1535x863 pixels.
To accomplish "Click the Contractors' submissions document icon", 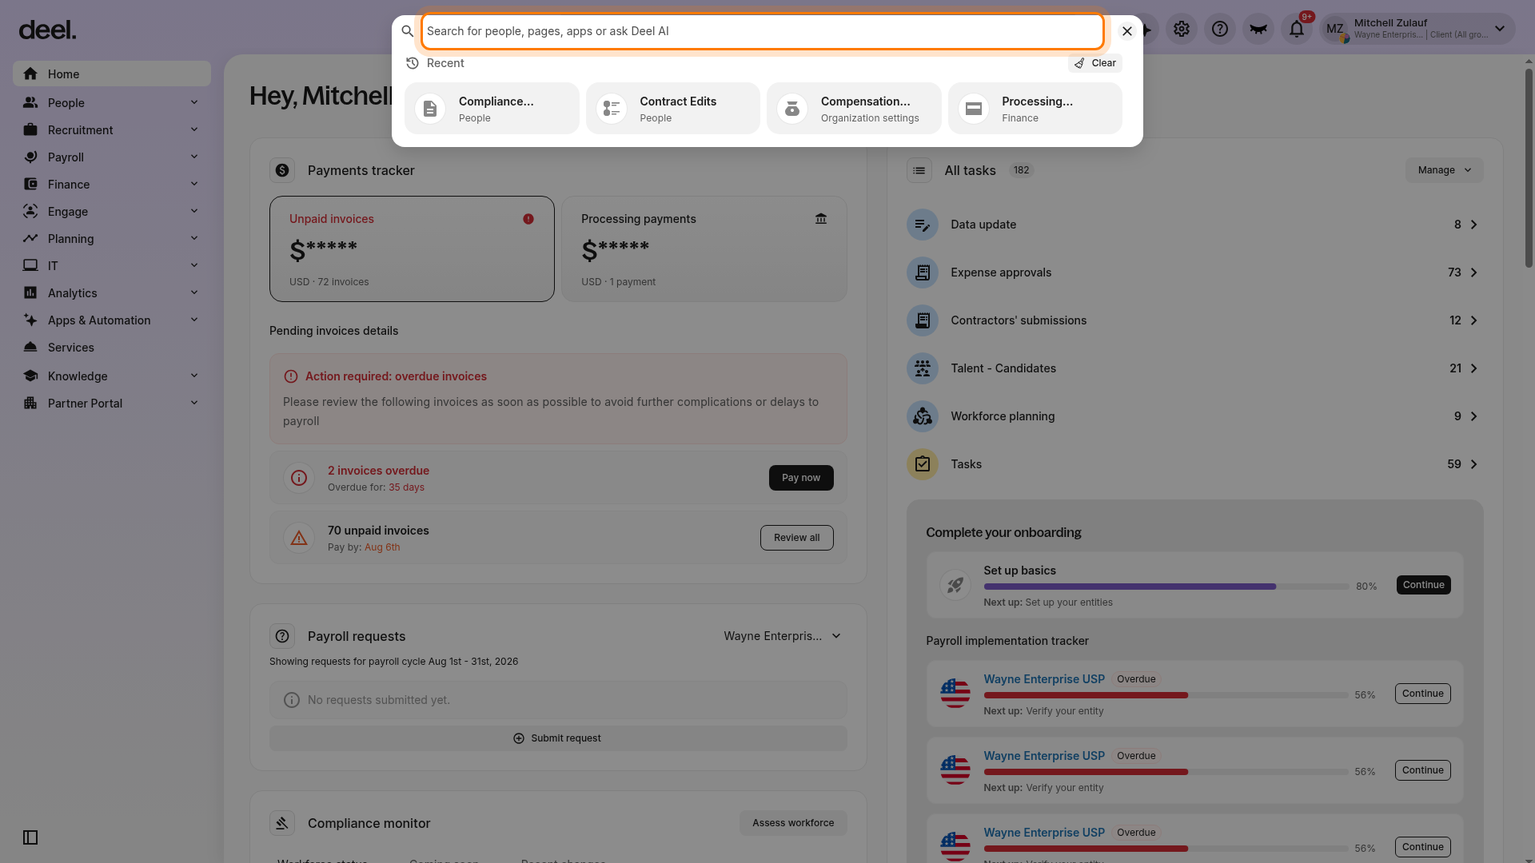I will (x=923, y=320).
